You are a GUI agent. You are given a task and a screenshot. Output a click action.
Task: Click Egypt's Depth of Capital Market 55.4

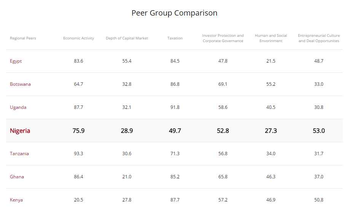coord(127,61)
